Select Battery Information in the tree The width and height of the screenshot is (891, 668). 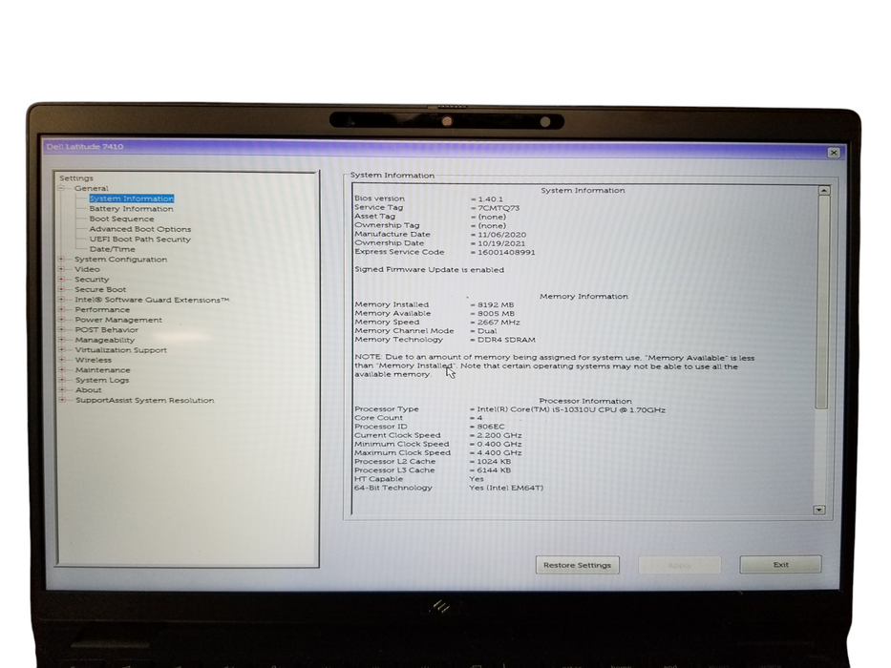tap(130, 208)
